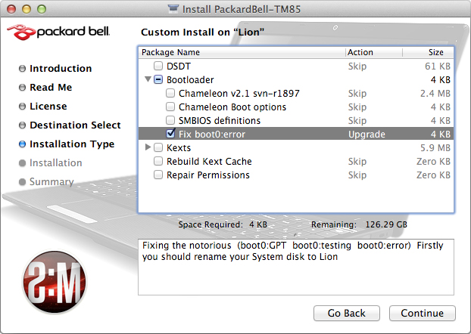Viewport: 471px width, 334px height.
Task: Click the package description text box
Action: tap(296, 268)
